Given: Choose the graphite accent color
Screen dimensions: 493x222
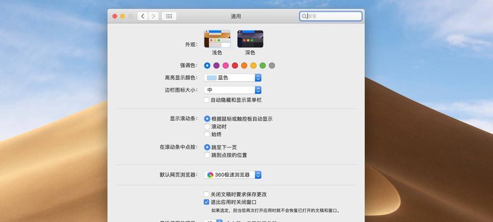Looking at the screenshot, I should [272, 65].
